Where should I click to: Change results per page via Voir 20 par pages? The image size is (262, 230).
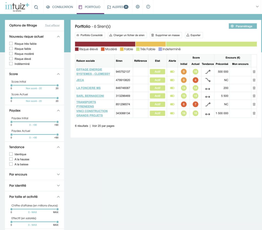(103, 126)
